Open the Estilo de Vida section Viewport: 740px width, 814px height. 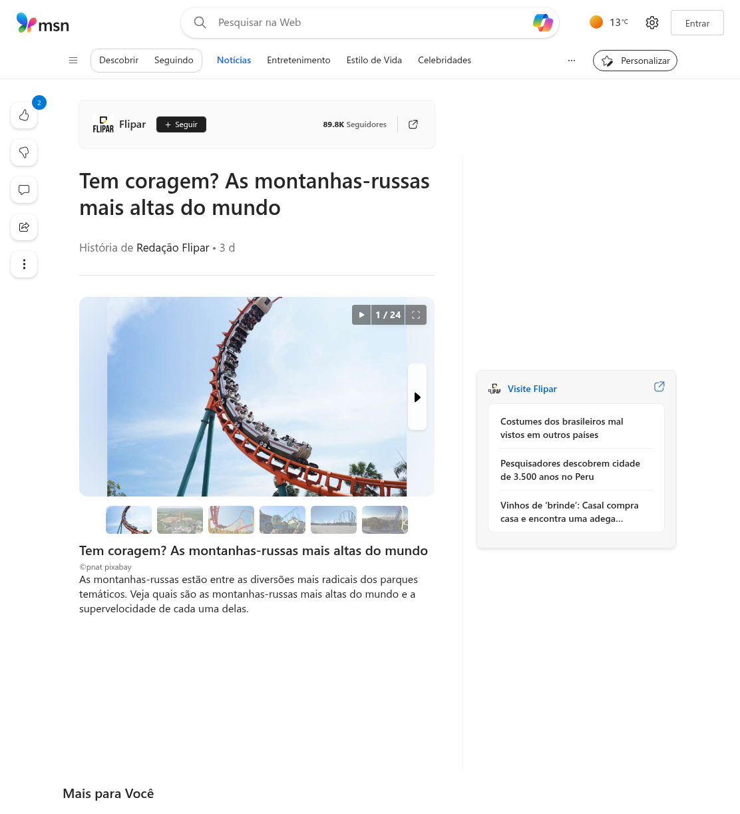tap(374, 60)
